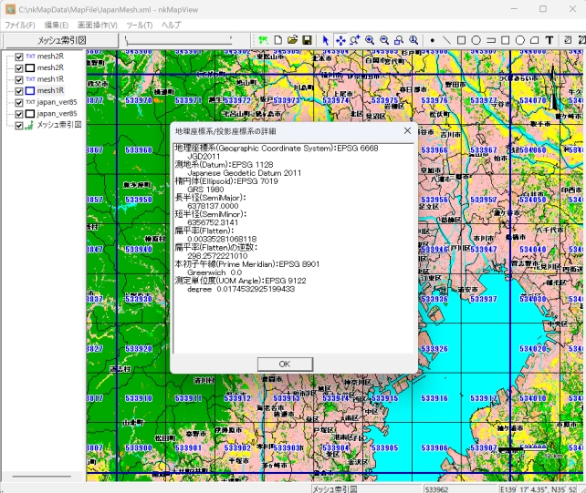
Task: Select the arrow pointer tool
Action: coord(326,40)
